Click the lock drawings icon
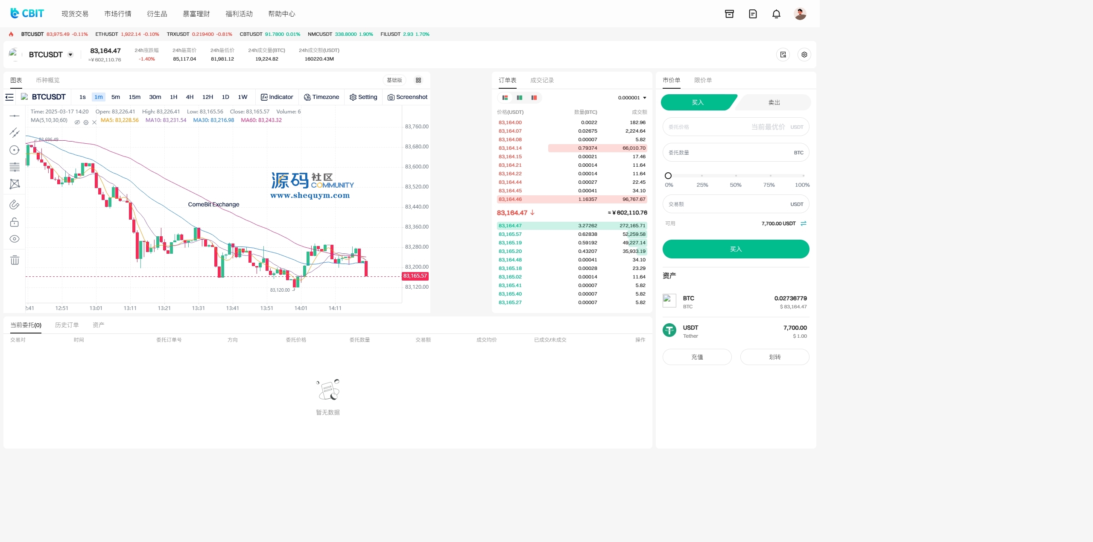Image resolution: width=1093 pixels, height=542 pixels. click(15, 222)
